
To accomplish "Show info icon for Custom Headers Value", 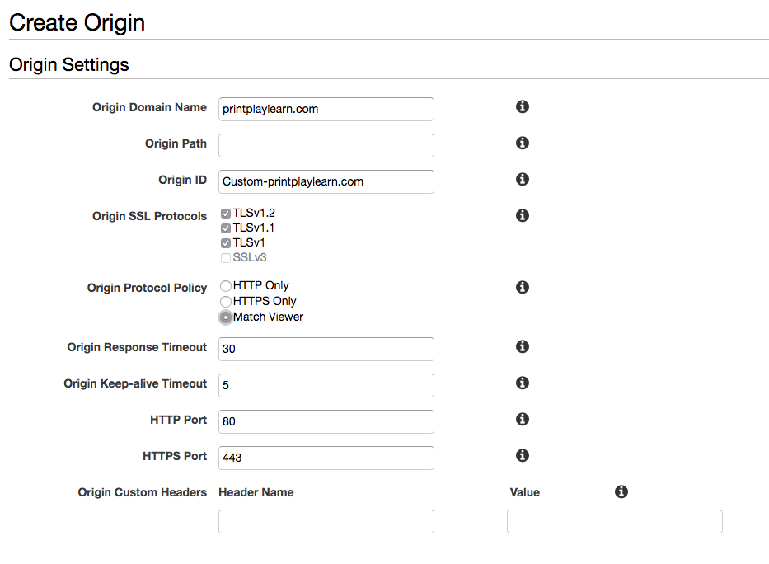I will point(621,491).
